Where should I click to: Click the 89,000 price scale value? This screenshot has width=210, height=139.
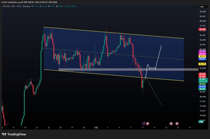203,12
